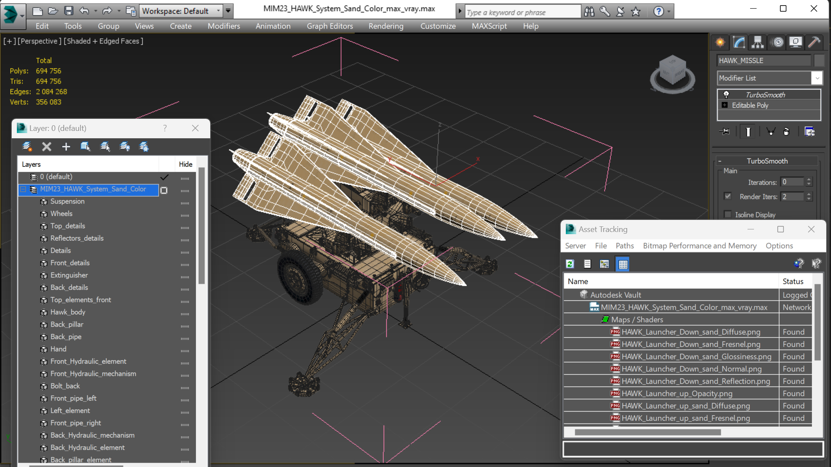831x467 pixels.
Task: Click the search keyword input field
Action: (x=523, y=12)
